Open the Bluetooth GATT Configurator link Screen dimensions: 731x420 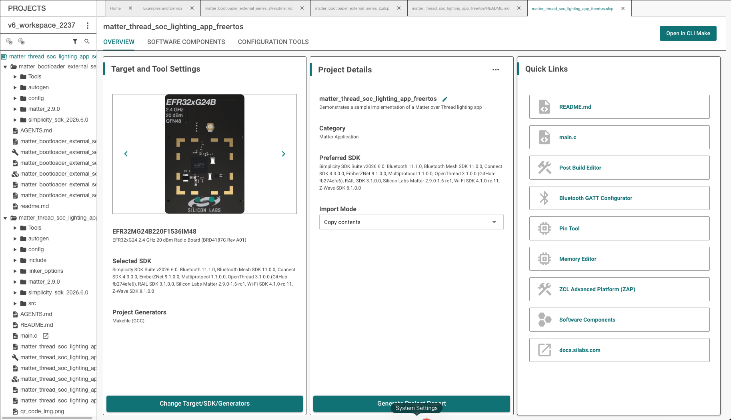[596, 198]
